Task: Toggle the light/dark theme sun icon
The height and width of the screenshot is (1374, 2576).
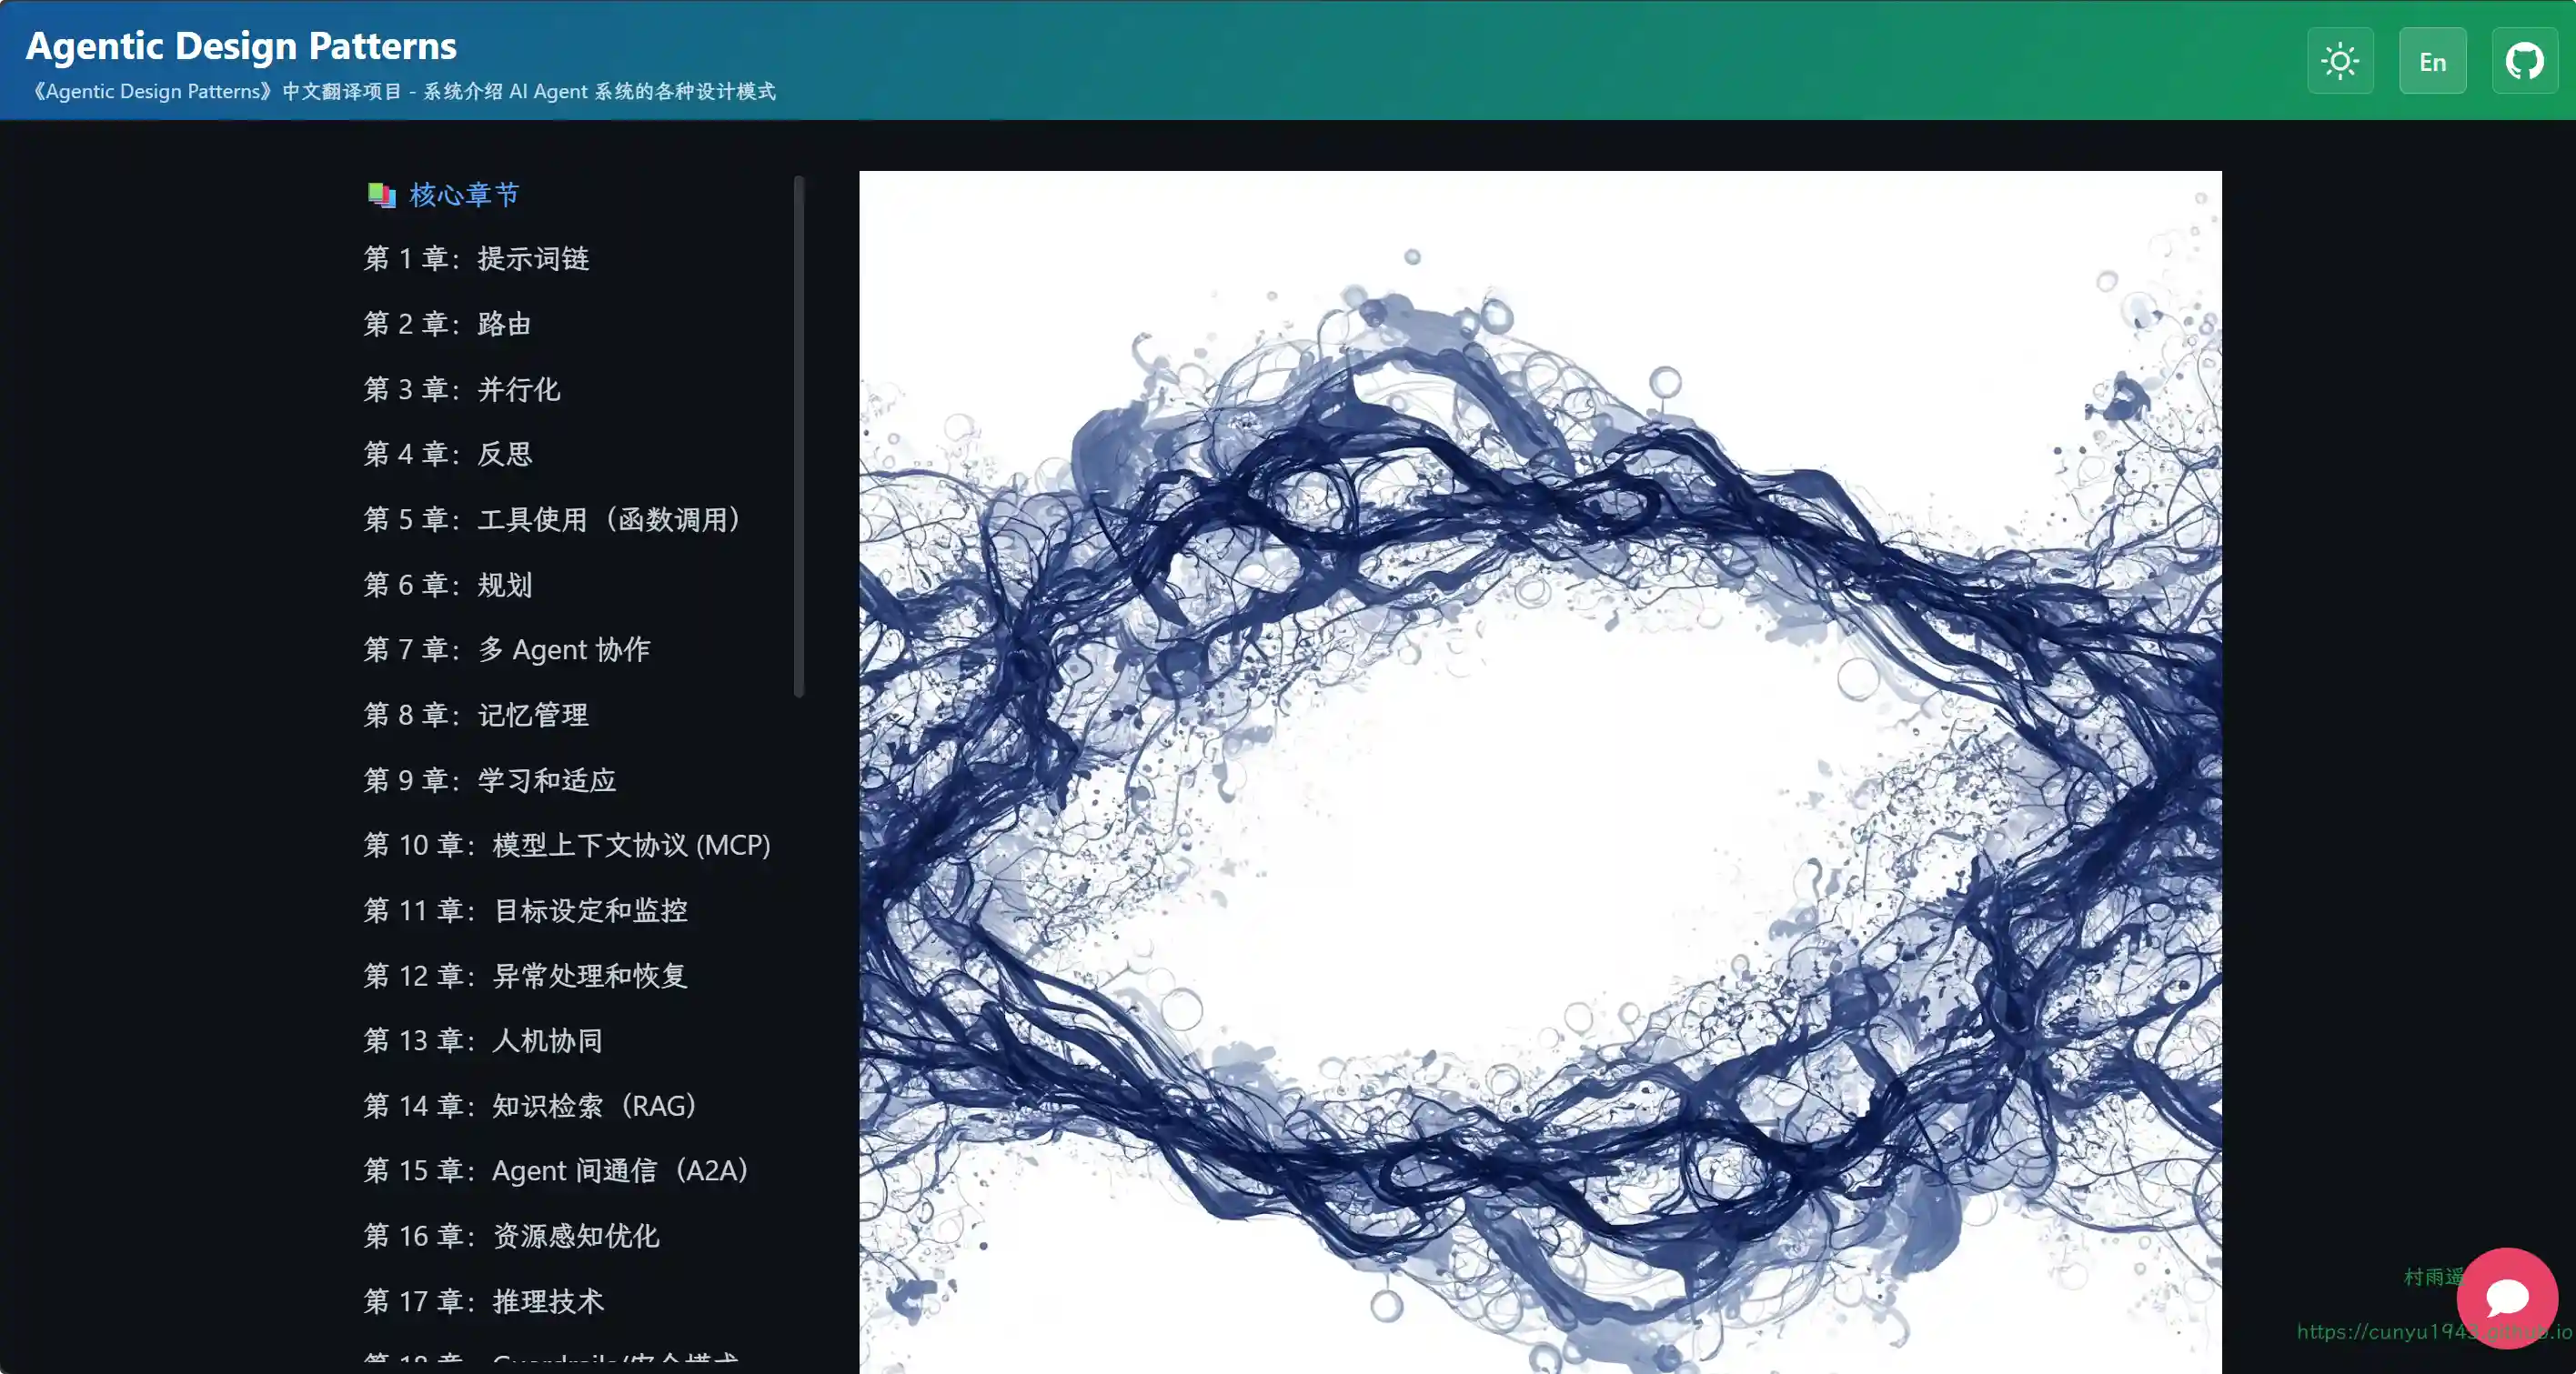Action: tap(2340, 61)
